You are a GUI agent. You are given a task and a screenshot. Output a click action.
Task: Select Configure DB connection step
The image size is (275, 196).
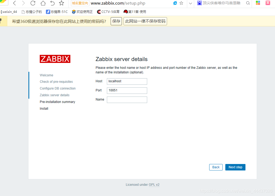[x=58, y=88]
